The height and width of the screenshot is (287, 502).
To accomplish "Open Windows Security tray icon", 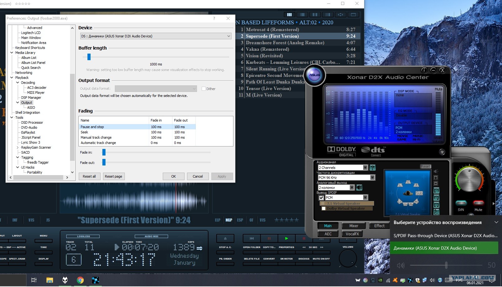I will click(x=417, y=280).
